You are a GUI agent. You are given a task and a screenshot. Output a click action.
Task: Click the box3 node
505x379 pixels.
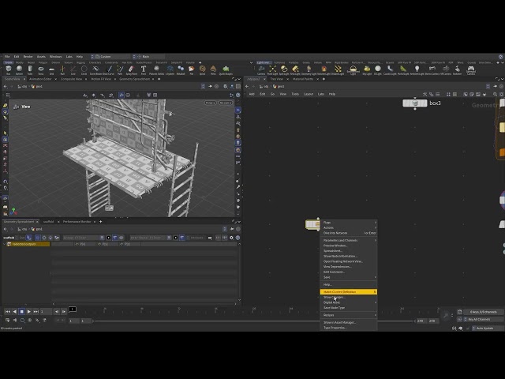coord(415,103)
